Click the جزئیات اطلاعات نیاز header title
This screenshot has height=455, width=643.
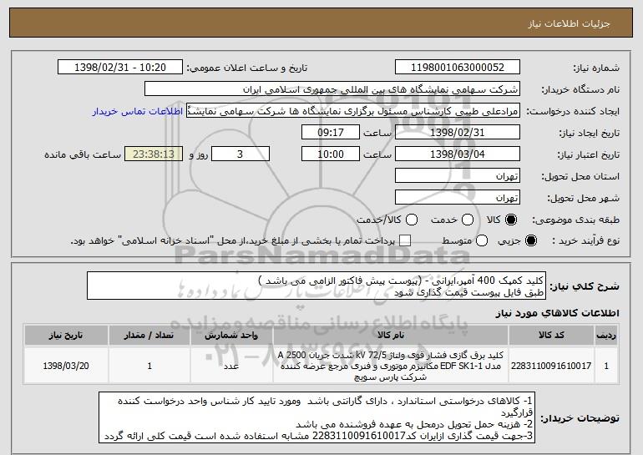tap(569, 23)
